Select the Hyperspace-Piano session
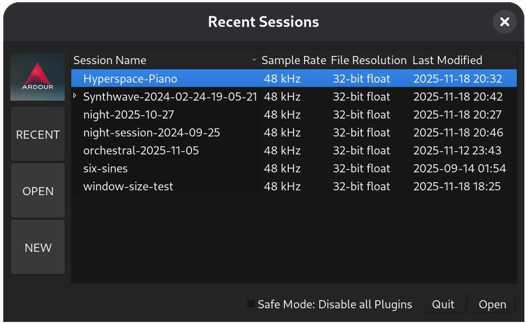The width and height of the screenshot is (526, 323). coord(294,78)
